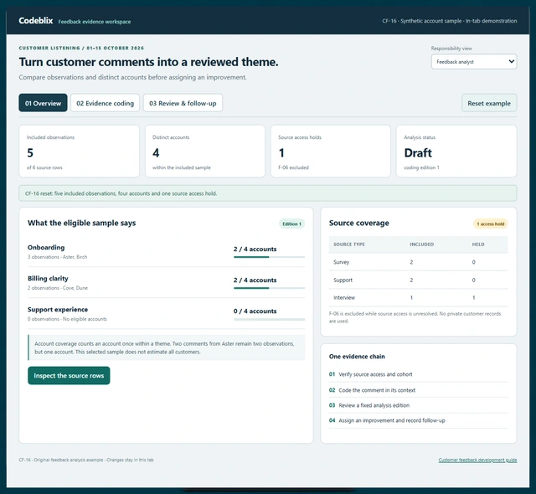Click the Interview held count of 1
Screen dimensions: 536x494
pyautogui.click(x=473, y=297)
